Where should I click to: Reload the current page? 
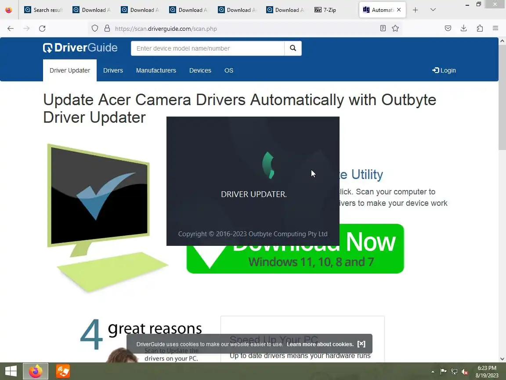(x=42, y=29)
